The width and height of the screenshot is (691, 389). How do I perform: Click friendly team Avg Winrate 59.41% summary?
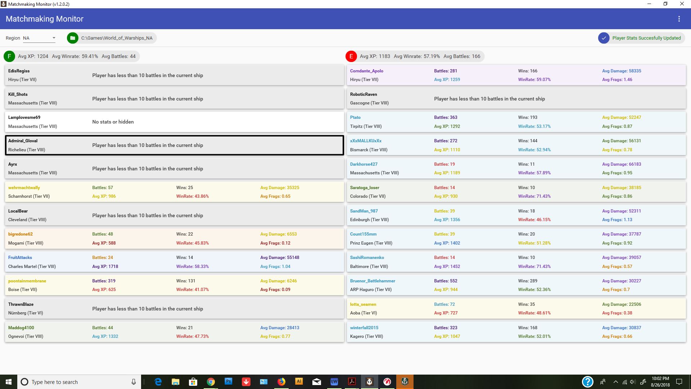coord(75,56)
